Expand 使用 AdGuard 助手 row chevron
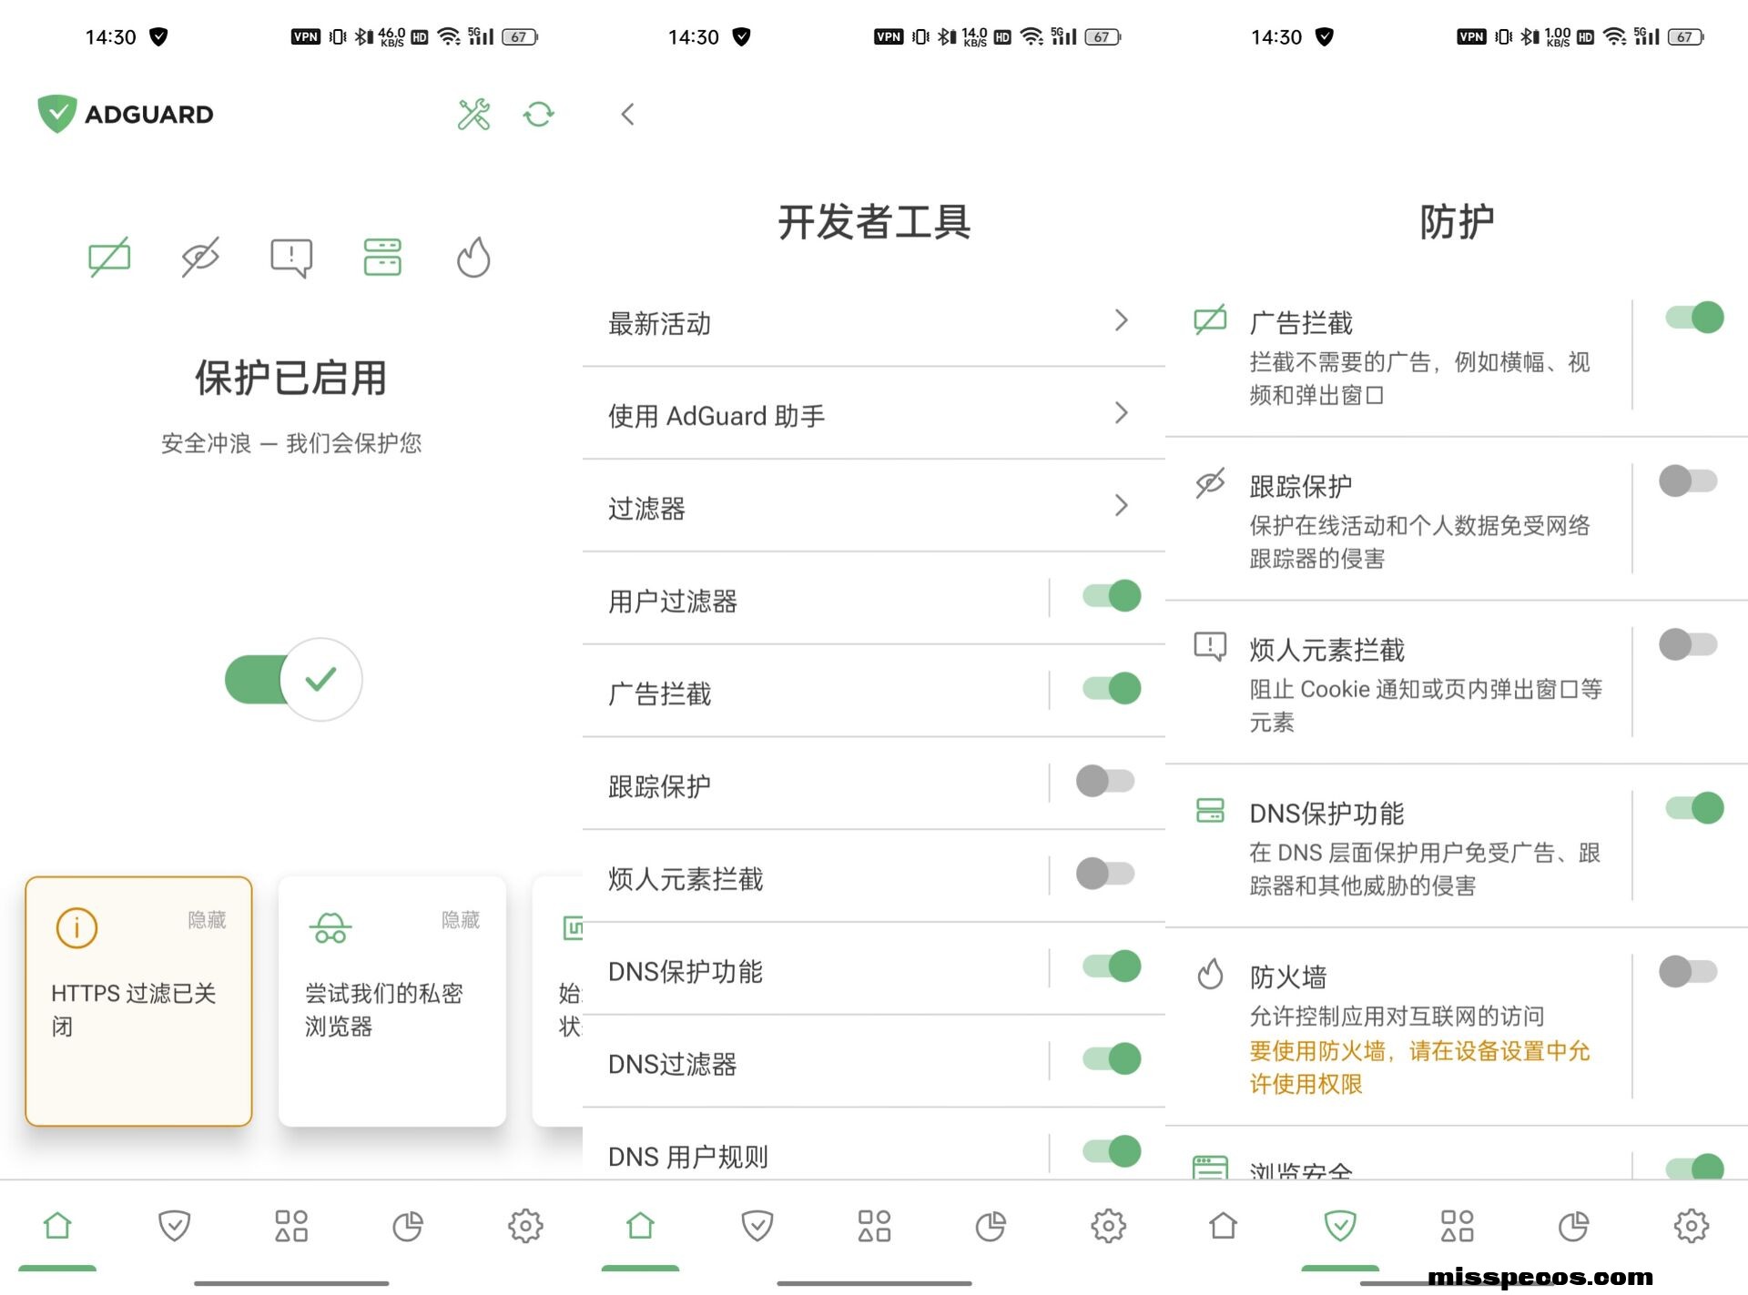The width and height of the screenshot is (1748, 1295). coord(1122,413)
